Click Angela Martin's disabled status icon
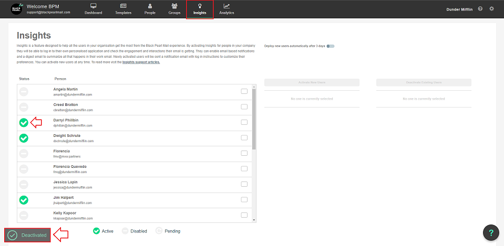This screenshot has height=246, width=504. pyautogui.click(x=24, y=92)
